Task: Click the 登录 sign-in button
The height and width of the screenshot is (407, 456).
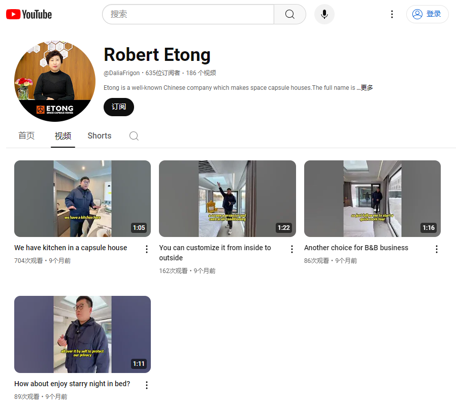Action: click(427, 14)
